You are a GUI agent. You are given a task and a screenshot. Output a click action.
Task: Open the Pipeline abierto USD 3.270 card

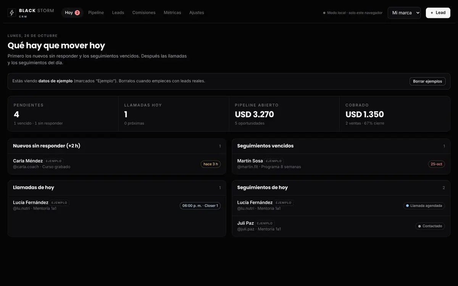point(284,114)
